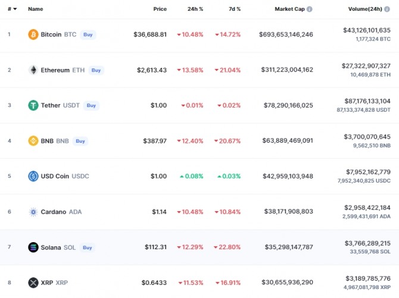Sort table by Name column header
Screen dimensions: 399x298
36,10
